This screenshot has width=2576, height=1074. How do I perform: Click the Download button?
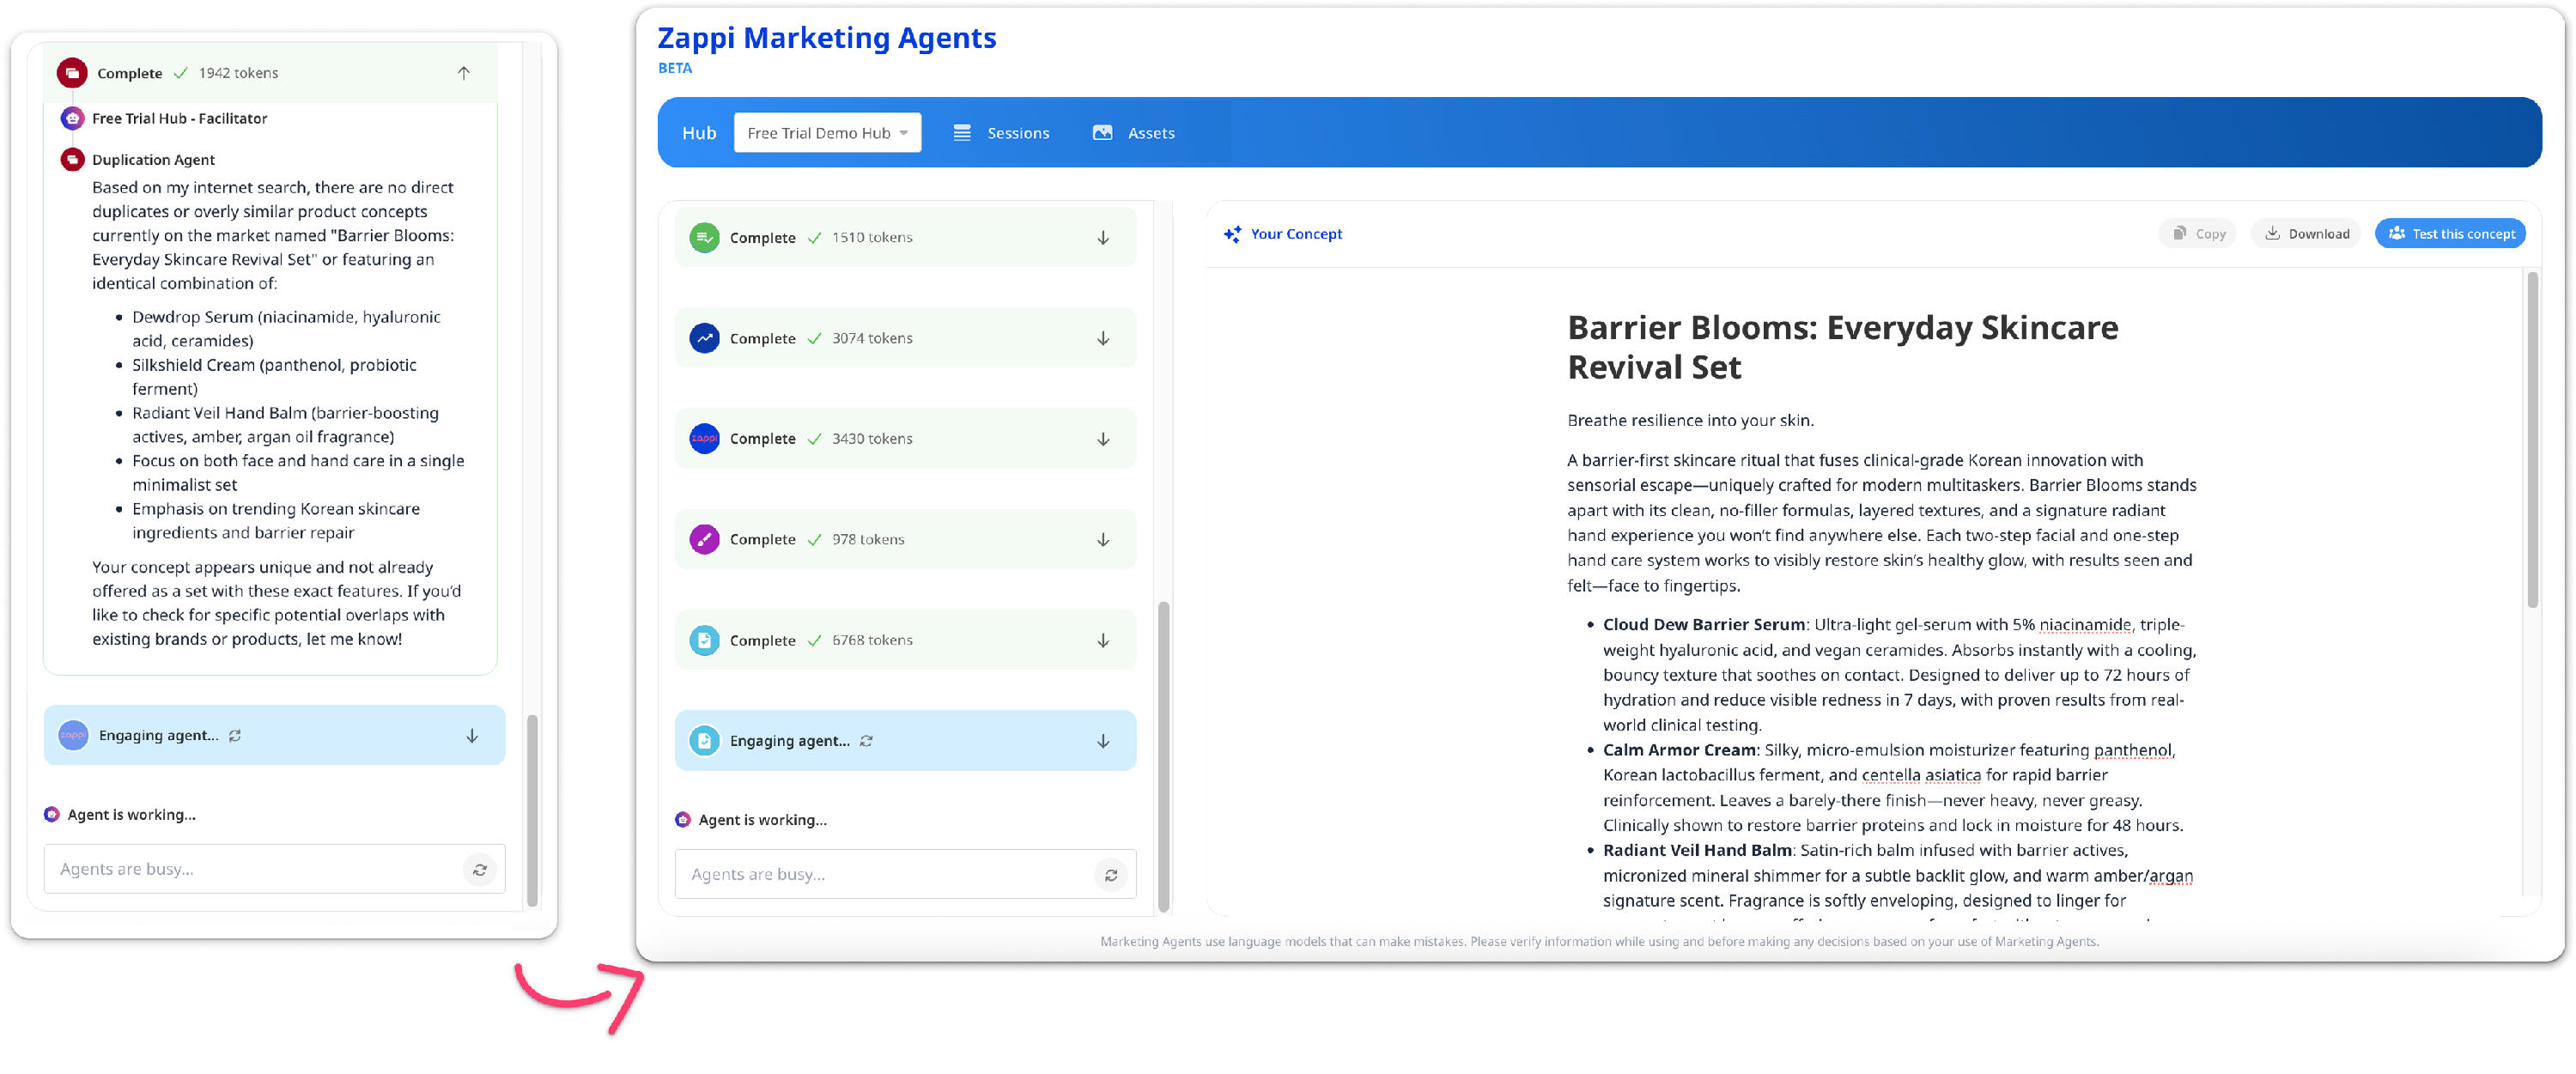(x=2306, y=233)
